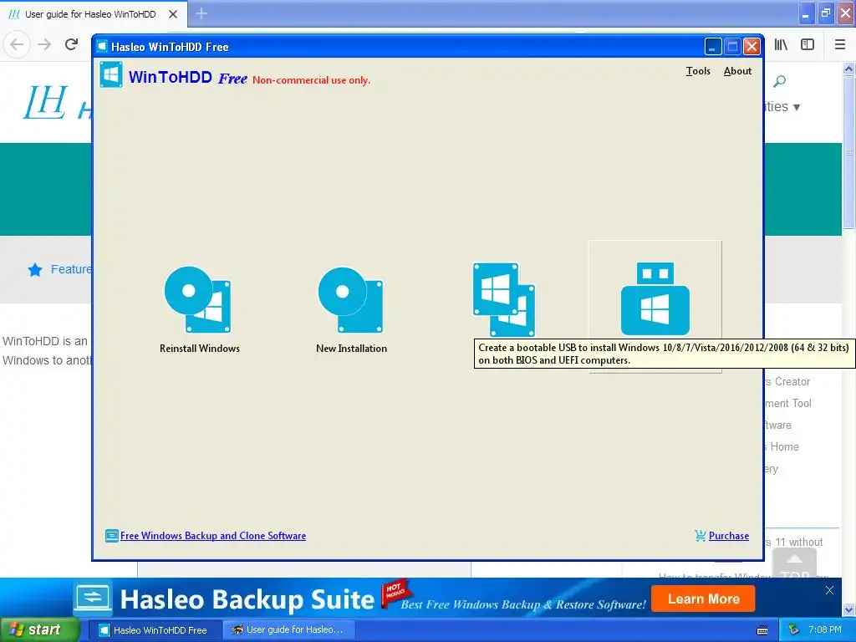The height and width of the screenshot is (642, 856).
Task: Open the browser library icon
Action: tap(781, 45)
